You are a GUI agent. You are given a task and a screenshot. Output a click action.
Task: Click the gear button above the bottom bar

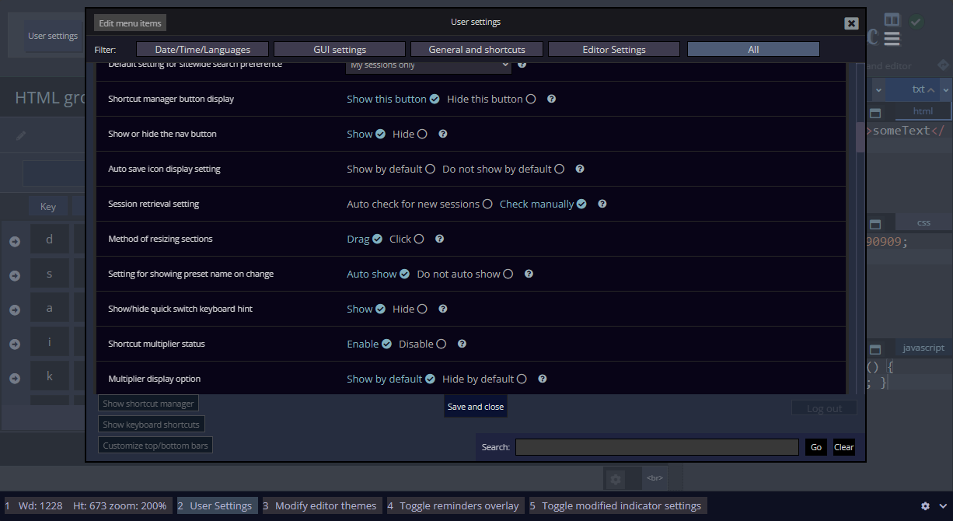tap(616, 479)
